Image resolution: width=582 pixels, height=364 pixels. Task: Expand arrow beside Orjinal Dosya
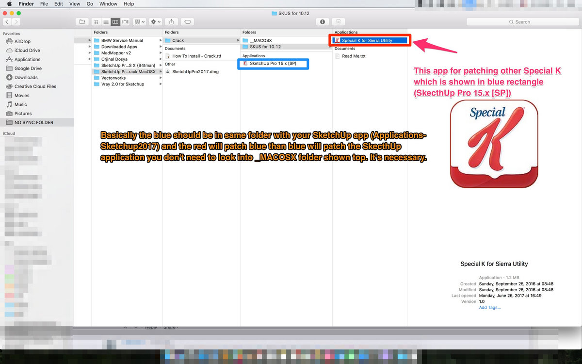click(x=161, y=59)
